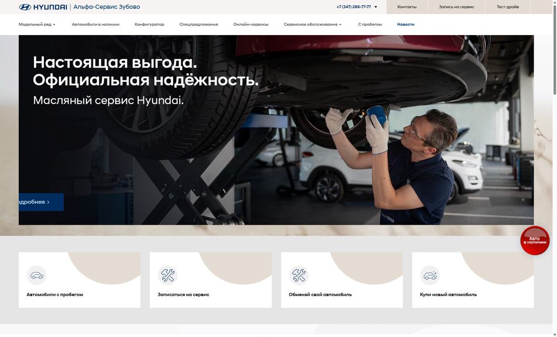Open the Тест-драйв link

508,7
